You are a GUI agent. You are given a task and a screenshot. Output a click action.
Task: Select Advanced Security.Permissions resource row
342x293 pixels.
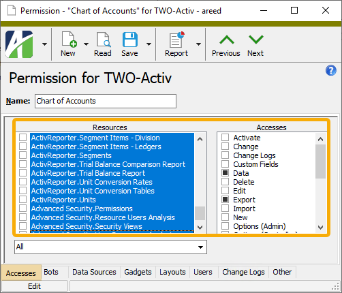[112, 209]
